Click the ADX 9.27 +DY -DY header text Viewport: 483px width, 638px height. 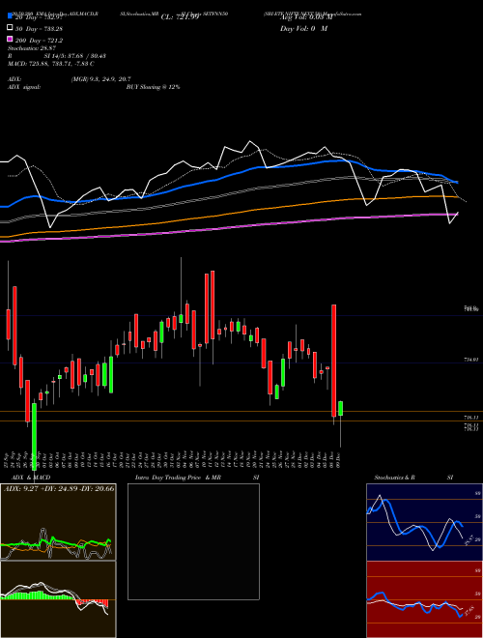point(59,488)
